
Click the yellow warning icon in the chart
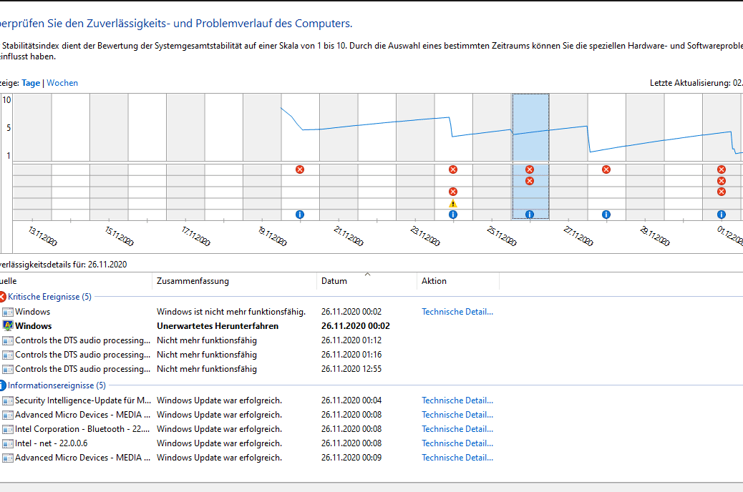[x=453, y=204]
